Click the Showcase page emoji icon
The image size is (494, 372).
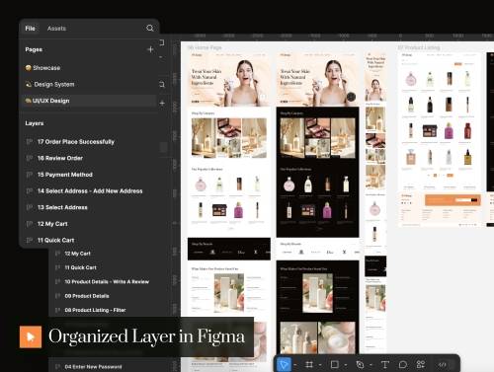click(x=29, y=68)
